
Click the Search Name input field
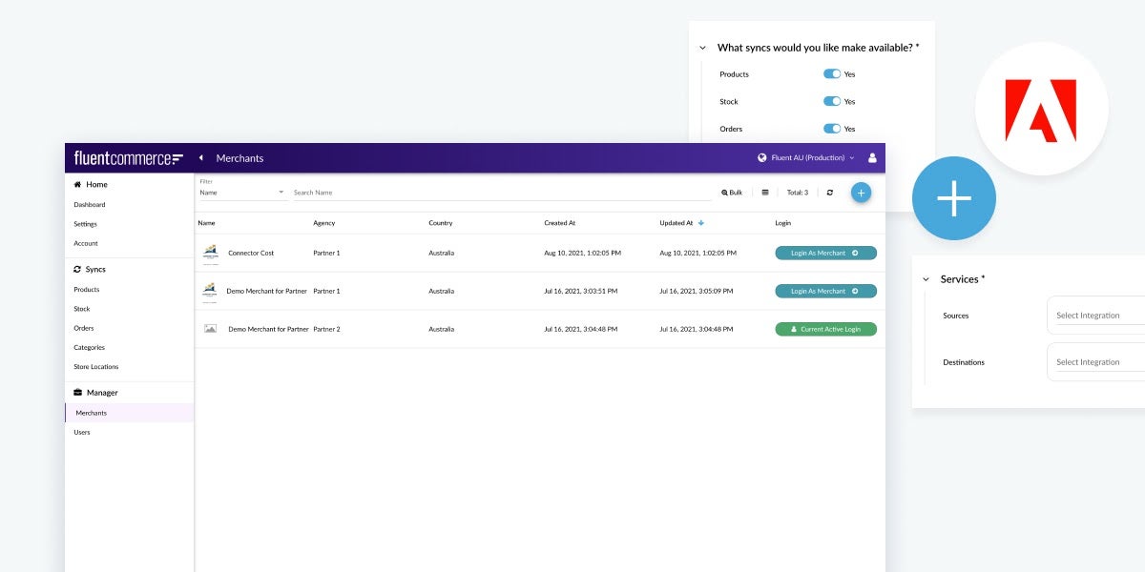[x=501, y=193]
